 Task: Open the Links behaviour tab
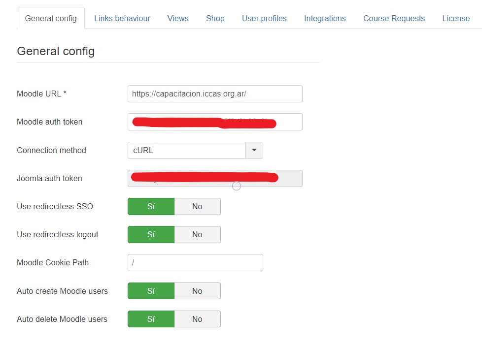(x=122, y=18)
